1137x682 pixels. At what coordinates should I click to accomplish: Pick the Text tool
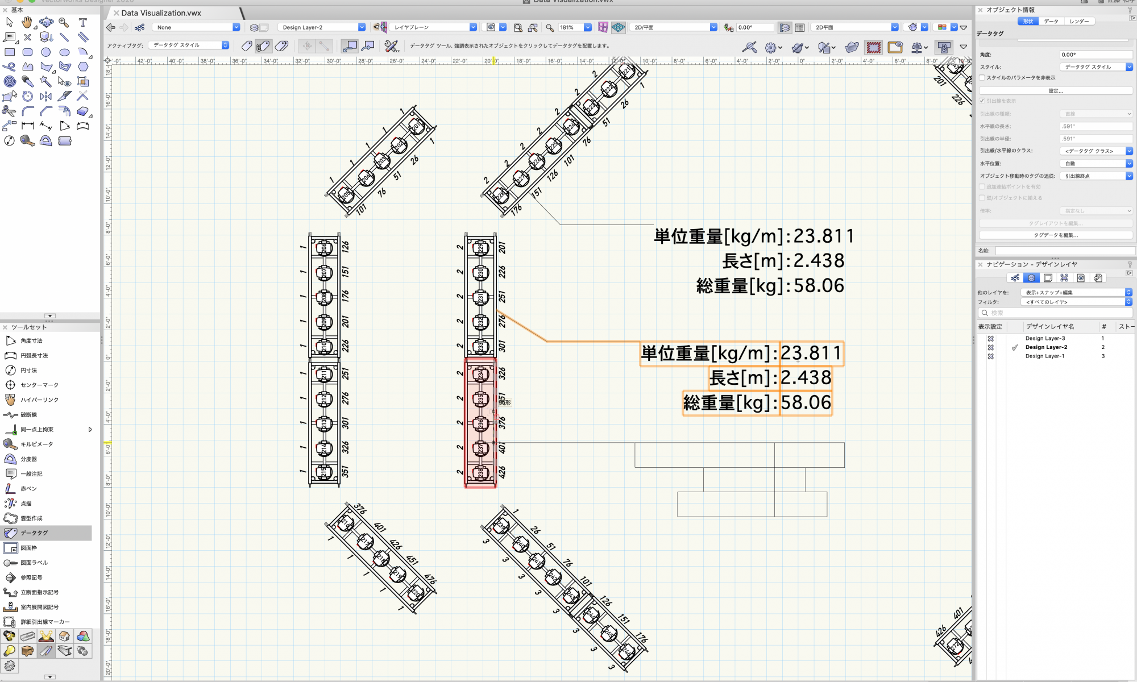coord(83,22)
